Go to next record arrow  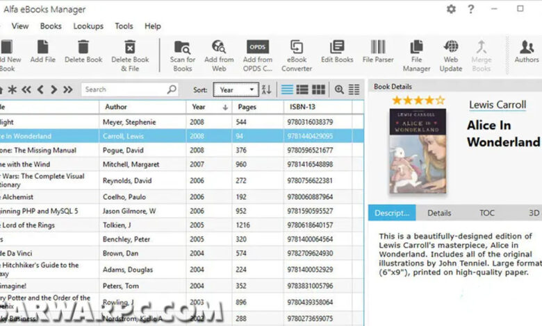[54, 89]
